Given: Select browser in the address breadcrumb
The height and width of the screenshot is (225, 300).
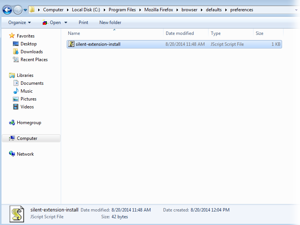Looking at the screenshot, I should tap(189, 10).
